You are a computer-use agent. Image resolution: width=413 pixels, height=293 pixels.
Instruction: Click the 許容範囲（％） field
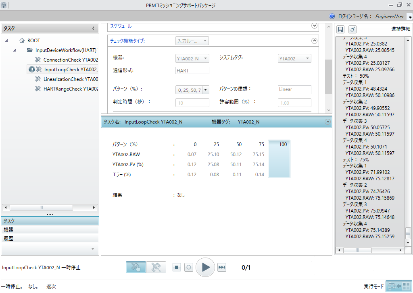294,103
